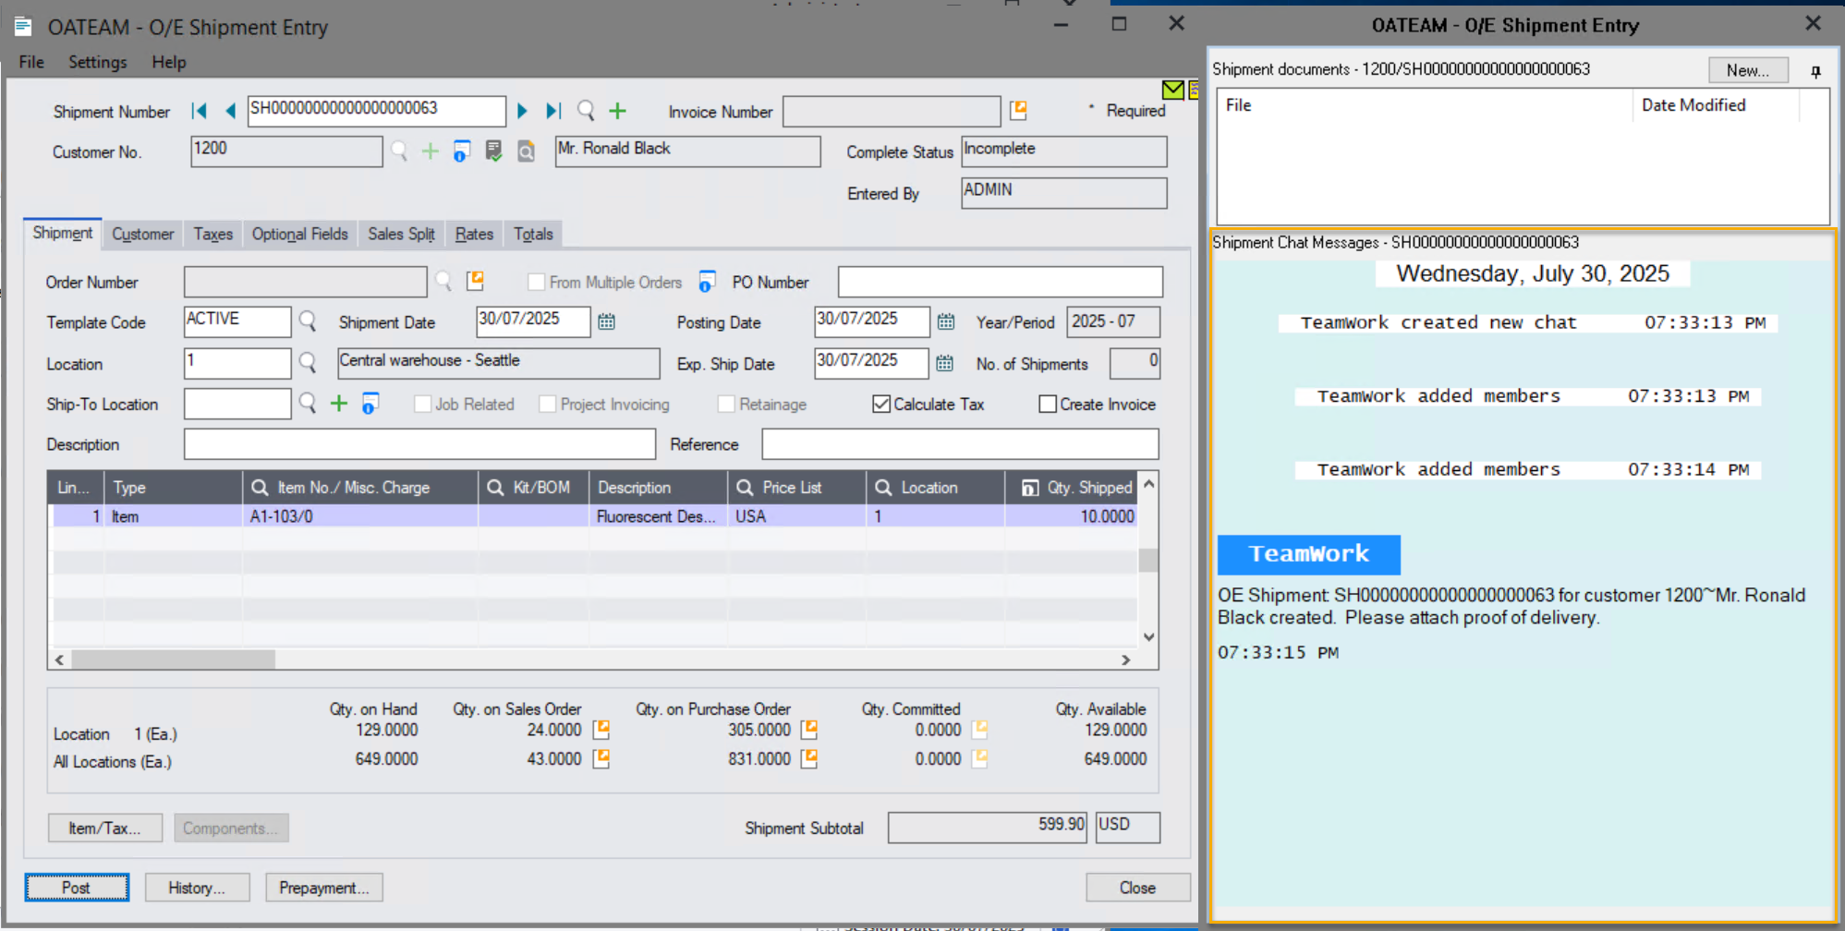Image resolution: width=1845 pixels, height=931 pixels.
Task: Go to first shipment record arrow
Action: coord(199,111)
